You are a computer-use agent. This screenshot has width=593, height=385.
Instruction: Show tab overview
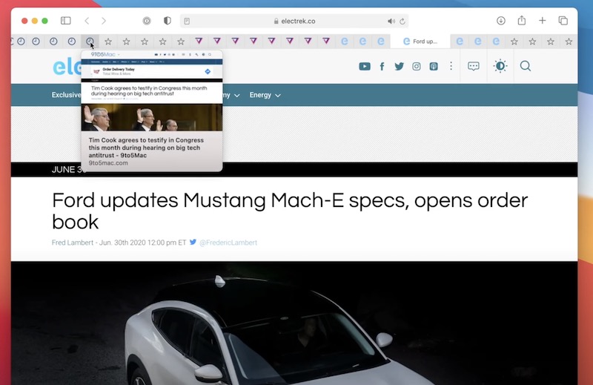[x=563, y=21]
